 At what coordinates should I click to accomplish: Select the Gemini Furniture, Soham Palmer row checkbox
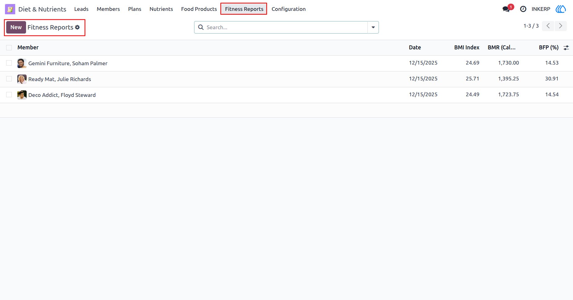click(9, 63)
